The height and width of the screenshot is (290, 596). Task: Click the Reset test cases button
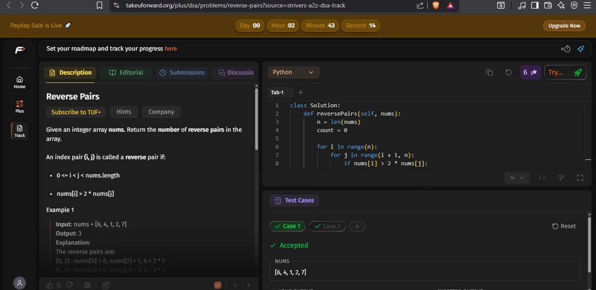[564, 226]
